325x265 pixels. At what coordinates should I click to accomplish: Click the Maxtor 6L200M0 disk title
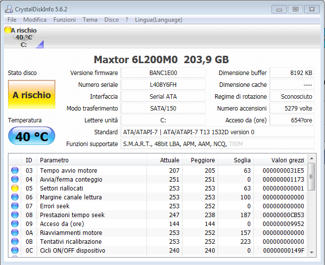(161, 60)
